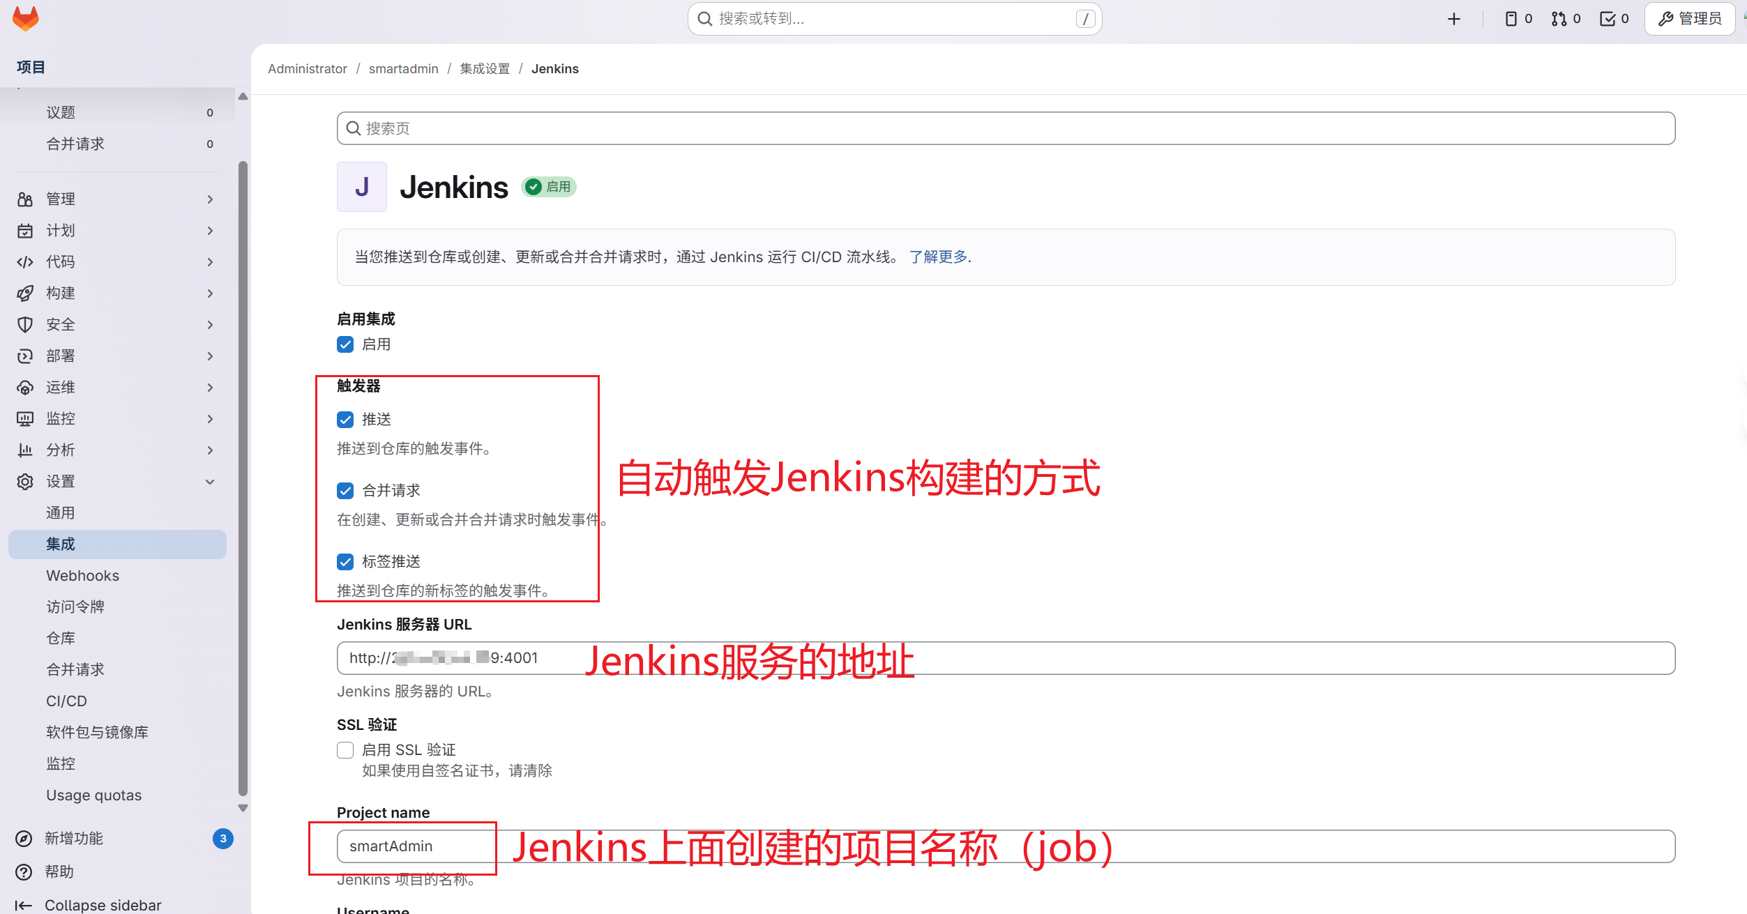1747x914 pixels.
Task: Toggle the 标签推送 trigger checkbox
Action: tap(345, 562)
